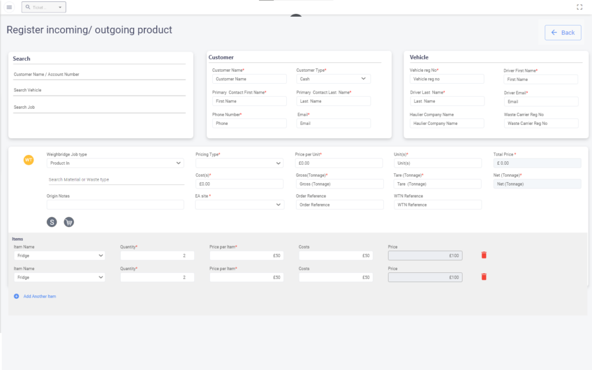Click the circular S icon

[x=51, y=221]
